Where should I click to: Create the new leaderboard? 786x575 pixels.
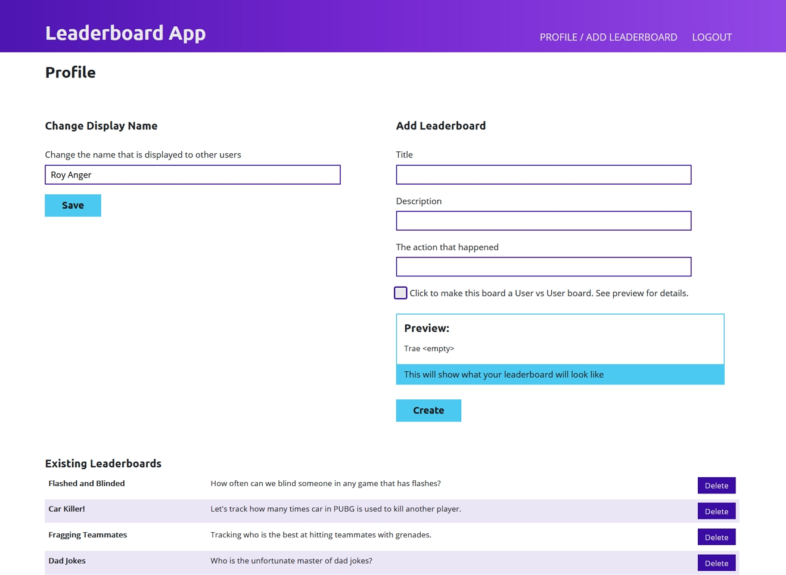(x=428, y=411)
